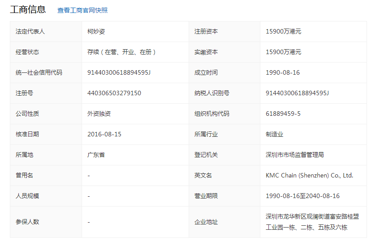The image size is (380, 245).
Task: Click the 经营状态 label cell
Action: tap(46, 52)
